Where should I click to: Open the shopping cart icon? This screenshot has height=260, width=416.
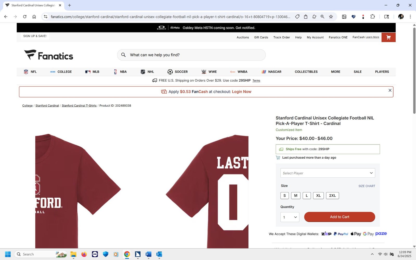[x=388, y=37]
